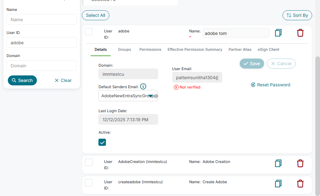The height and width of the screenshot is (196, 320).
Task: Tick the AdobeCreation user checkbox
Action: tap(89, 162)
